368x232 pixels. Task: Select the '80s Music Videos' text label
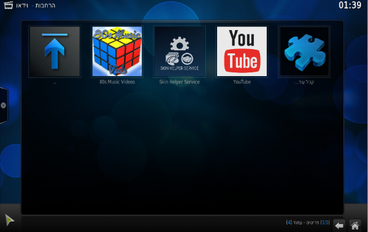(117, 82)
